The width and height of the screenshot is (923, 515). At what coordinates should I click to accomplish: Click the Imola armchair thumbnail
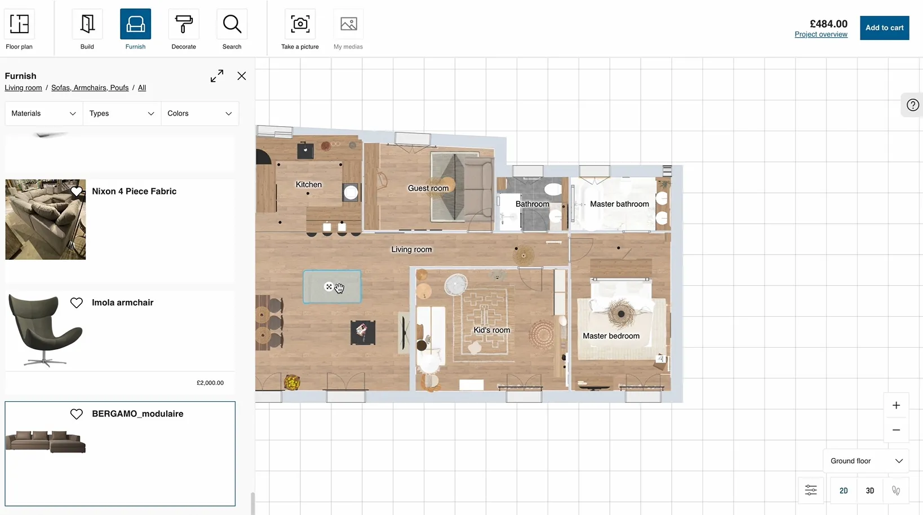coord(45,330)
